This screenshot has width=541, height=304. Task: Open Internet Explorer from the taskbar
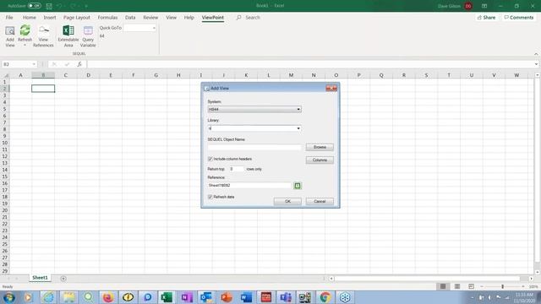(48, 297)
